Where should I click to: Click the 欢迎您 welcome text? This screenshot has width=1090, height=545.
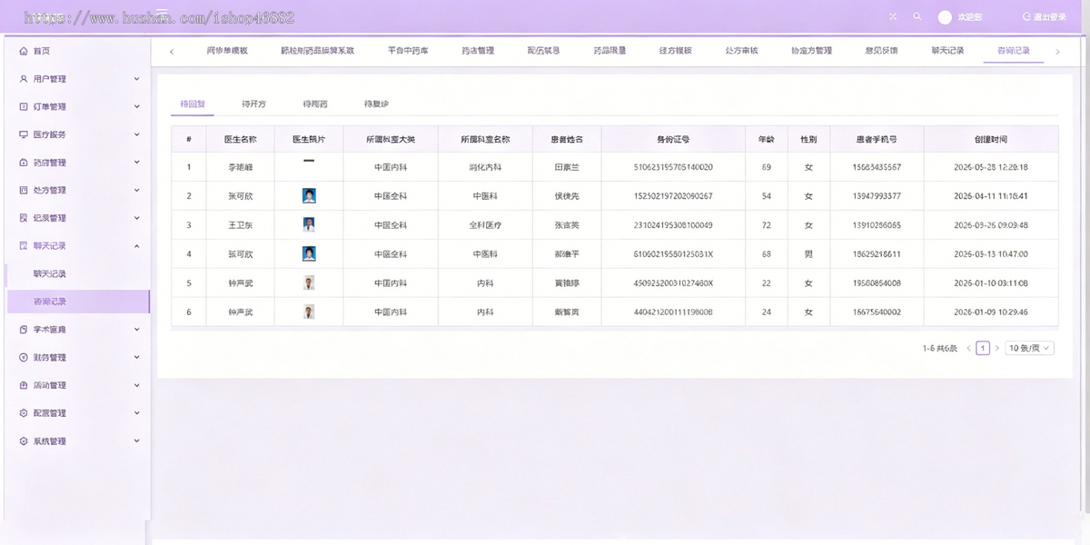point(970,17)
